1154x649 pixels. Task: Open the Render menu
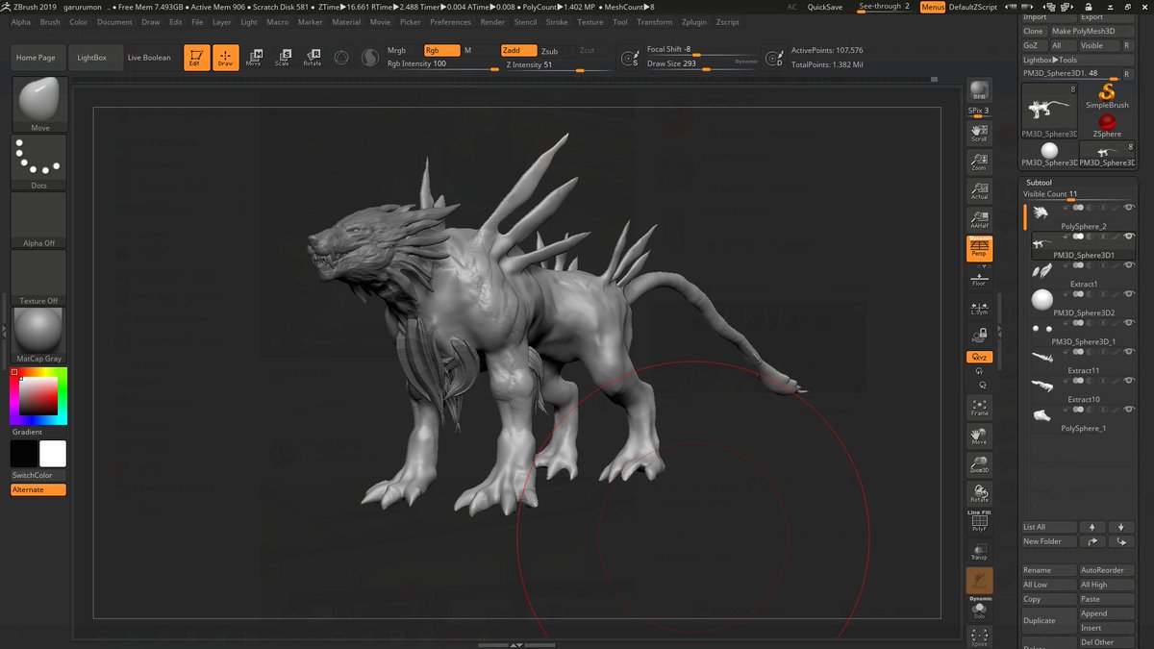click(492, 21)
